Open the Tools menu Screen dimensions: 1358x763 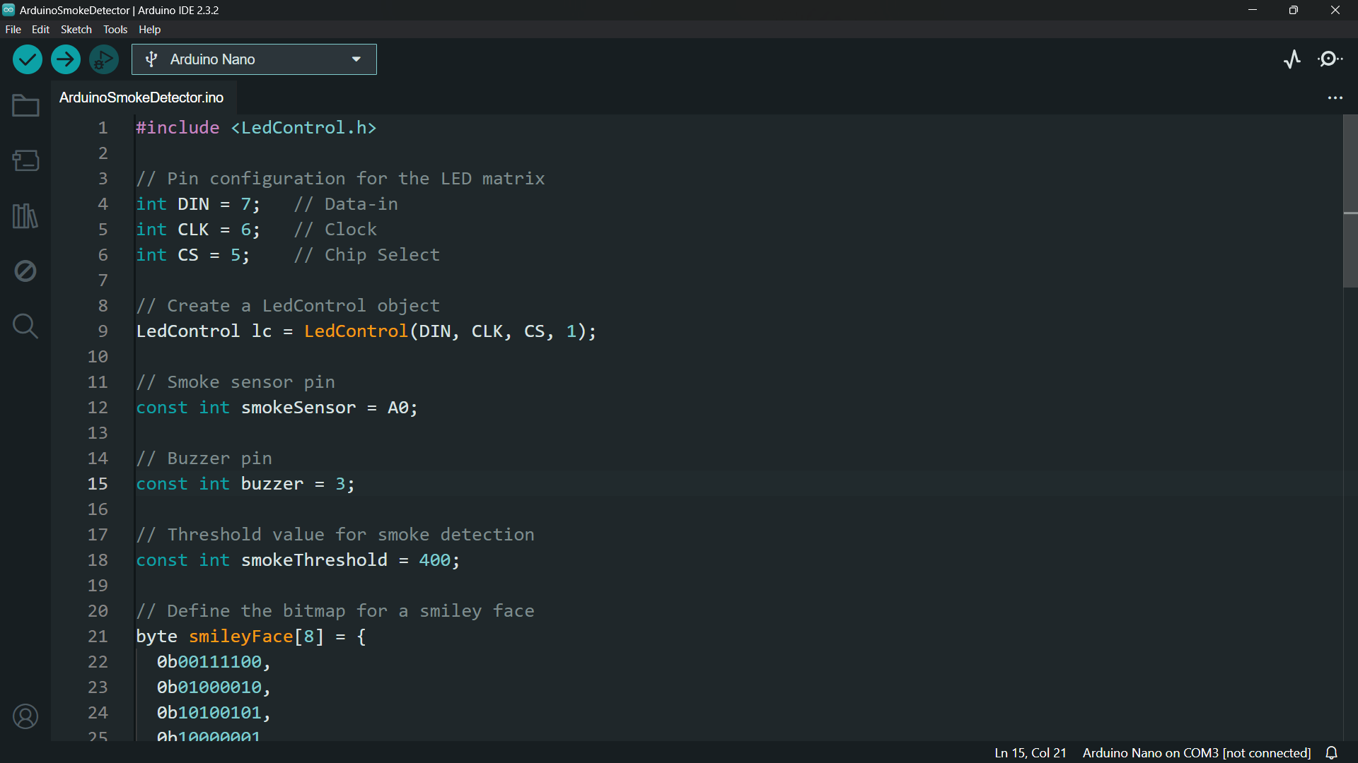(x=115, y=30)
